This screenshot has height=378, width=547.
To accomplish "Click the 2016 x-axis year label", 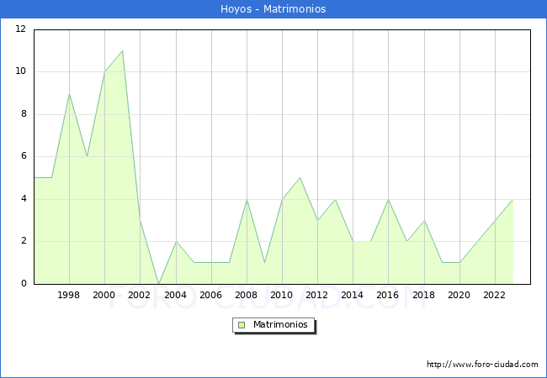I will point(388,295).
